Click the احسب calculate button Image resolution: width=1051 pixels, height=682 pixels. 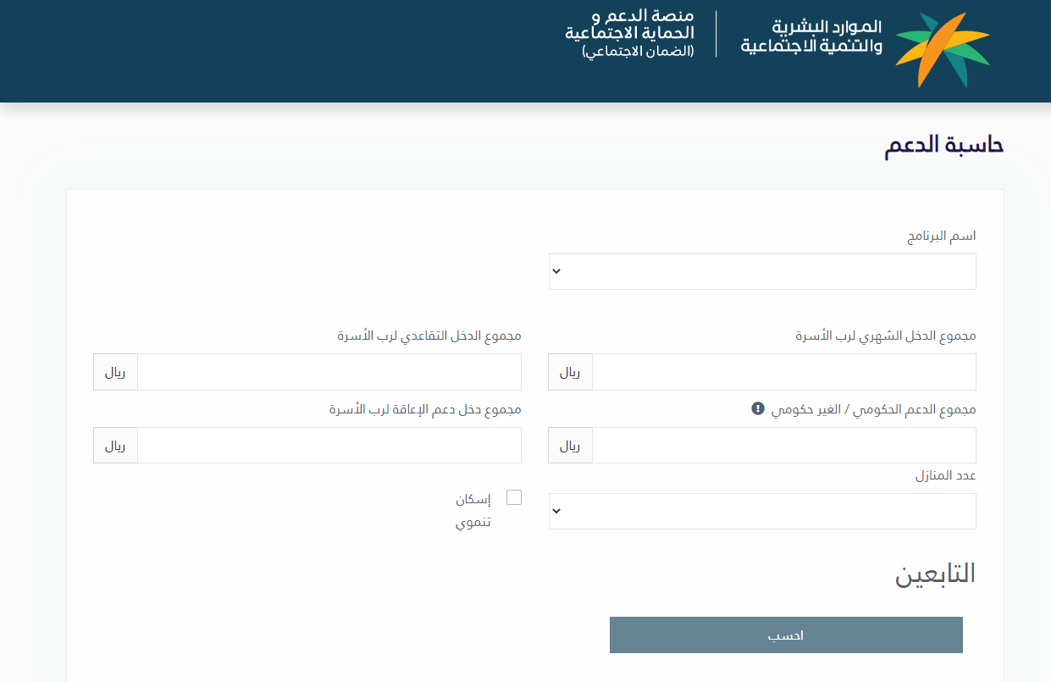click(x=786, y=635)
